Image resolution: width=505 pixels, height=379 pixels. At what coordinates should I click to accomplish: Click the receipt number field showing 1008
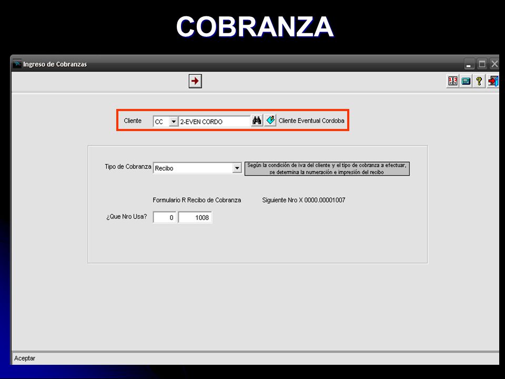click(195, 217)
